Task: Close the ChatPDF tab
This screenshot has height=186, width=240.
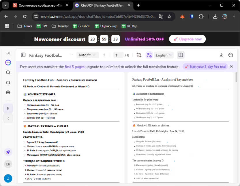Action: click(129, 5)
